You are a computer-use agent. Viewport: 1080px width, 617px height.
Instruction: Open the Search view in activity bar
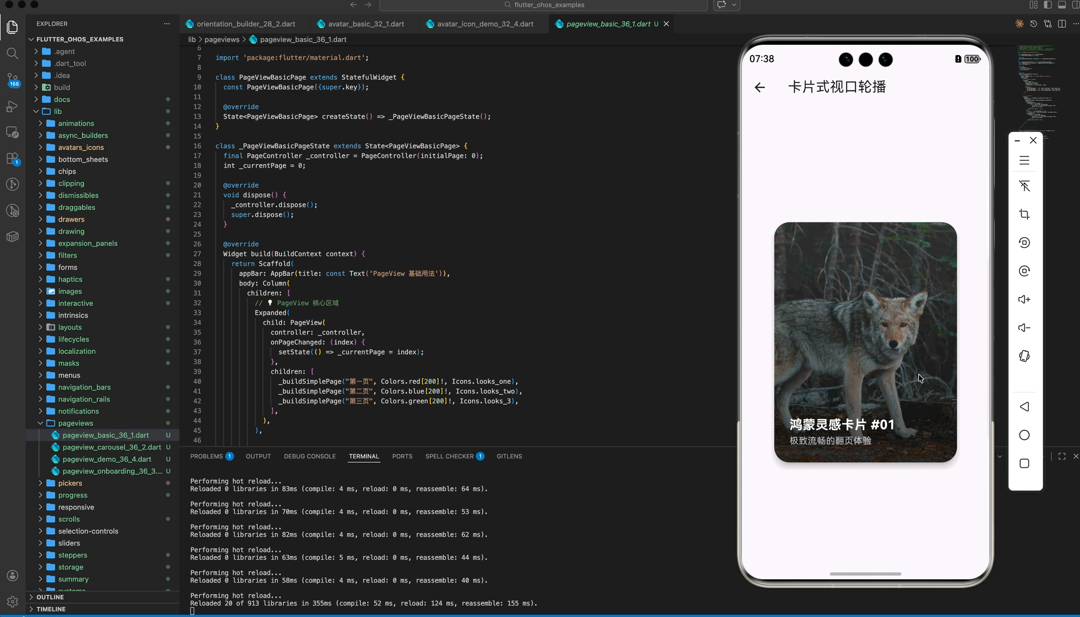point(12,53)
